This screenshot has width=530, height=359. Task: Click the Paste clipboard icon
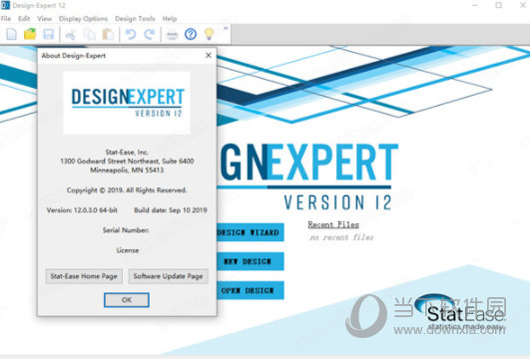[x=108, y=35]
